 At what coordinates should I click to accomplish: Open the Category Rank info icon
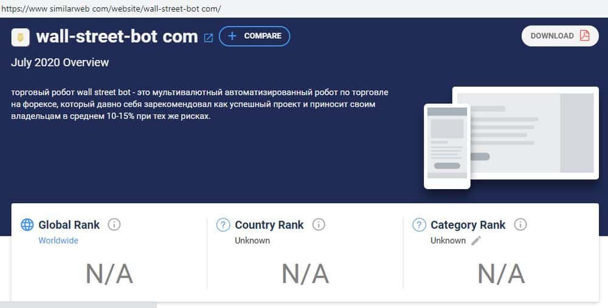pos(520,224)
